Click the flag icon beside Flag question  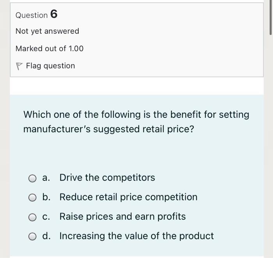(x=18, y=66)
